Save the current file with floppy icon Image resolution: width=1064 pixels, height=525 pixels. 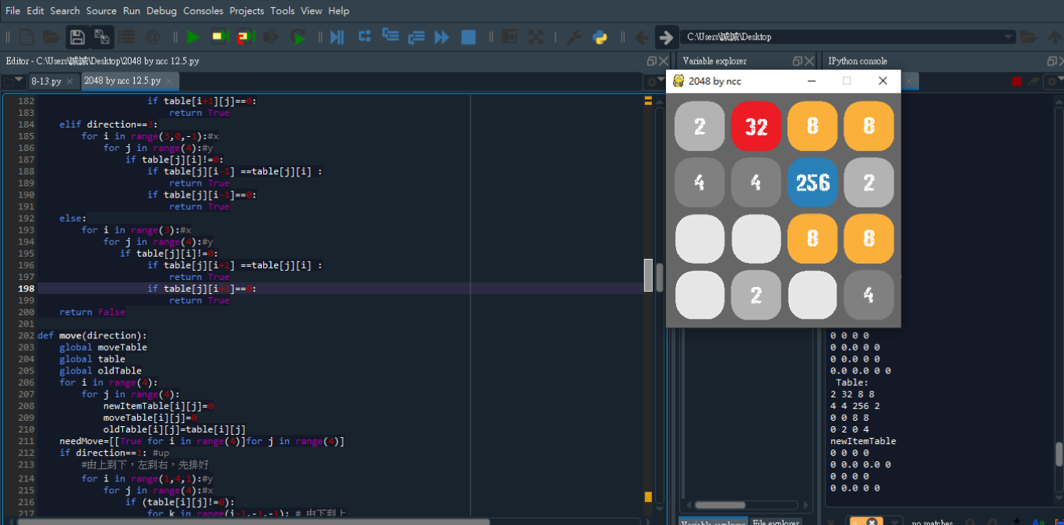77,37
